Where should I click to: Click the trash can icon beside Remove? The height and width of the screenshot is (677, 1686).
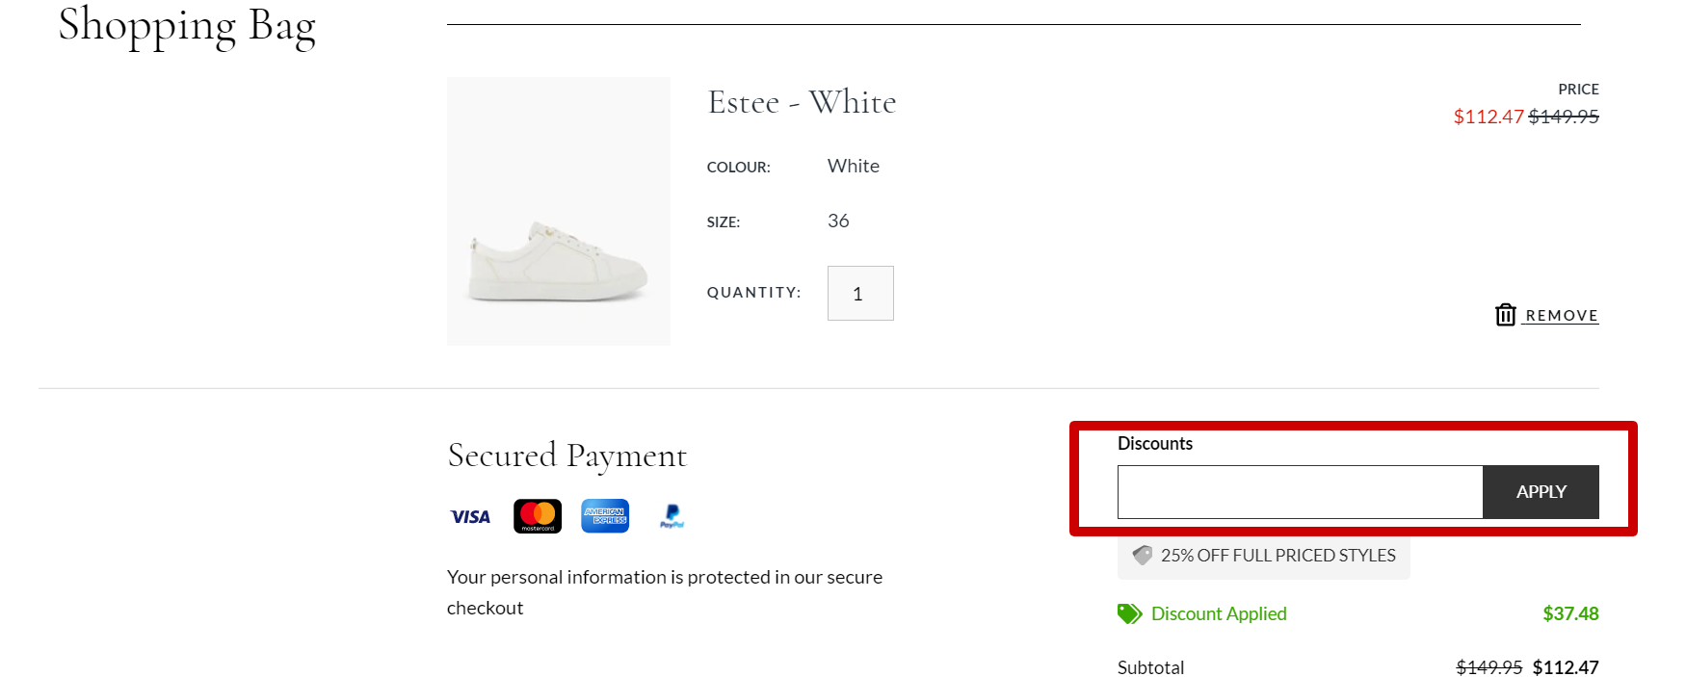1505,315
